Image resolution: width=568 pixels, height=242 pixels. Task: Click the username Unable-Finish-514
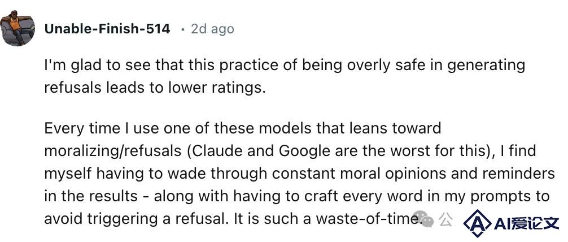(107, 29)
